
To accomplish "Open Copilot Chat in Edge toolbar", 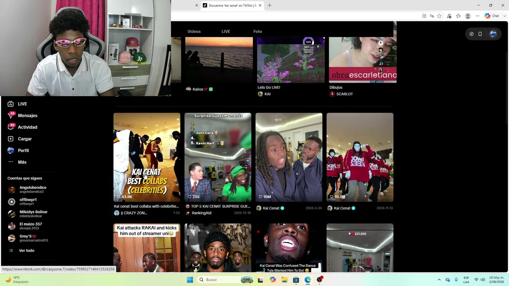I will (x=492, y=16).
